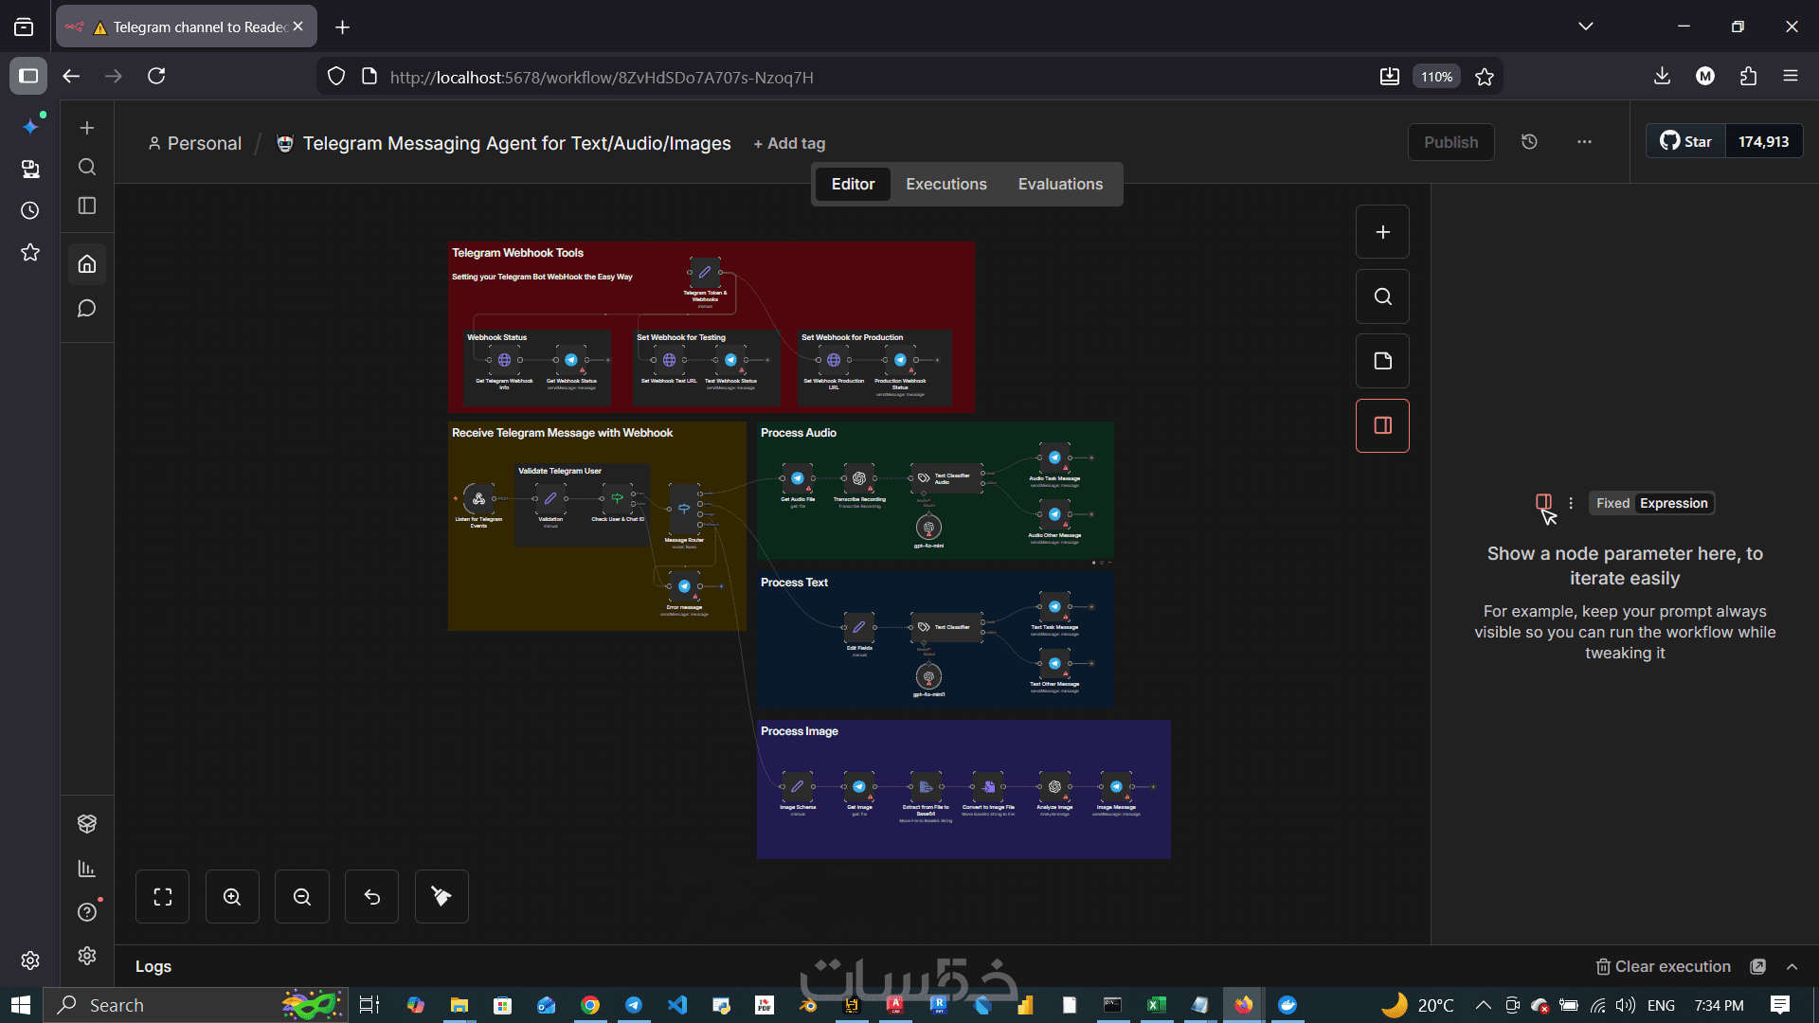This screenshot has height=1023, width=1819.
Task: Open the add node plus button
Action: point(1382,232)
